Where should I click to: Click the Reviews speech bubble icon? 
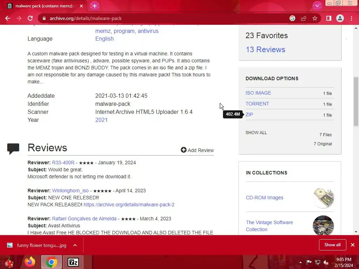click(13, 149)
